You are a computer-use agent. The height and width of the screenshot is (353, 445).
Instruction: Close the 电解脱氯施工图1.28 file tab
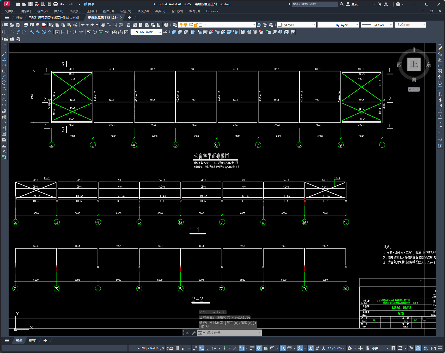[x=121, y=17]
